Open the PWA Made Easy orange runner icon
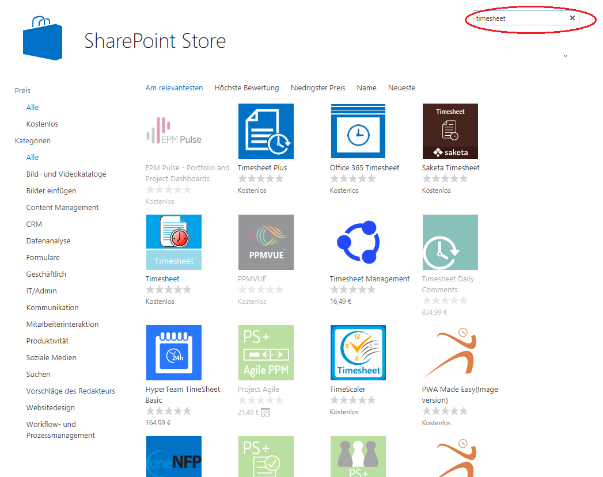Viewport: 603px width, 477px height. click(x=450, y=353)
